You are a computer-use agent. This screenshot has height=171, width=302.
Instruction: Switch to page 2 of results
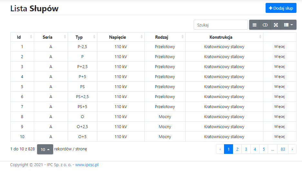(237, 149)
